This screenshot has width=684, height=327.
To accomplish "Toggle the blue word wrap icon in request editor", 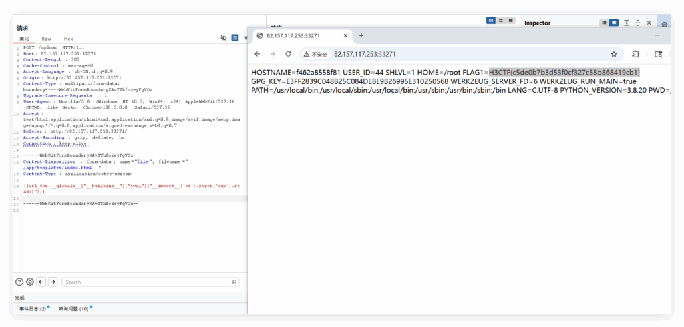I will pyautogui.click(x=235, y=39).
